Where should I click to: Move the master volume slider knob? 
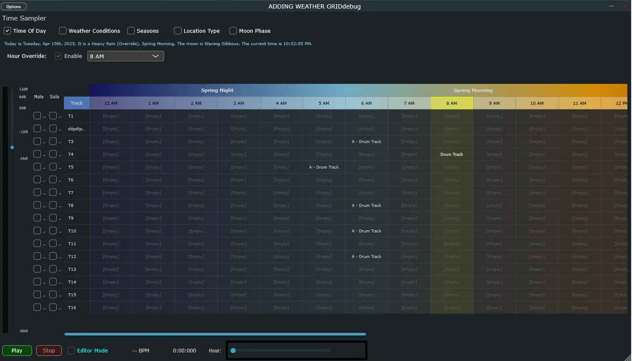coord(12,147)
